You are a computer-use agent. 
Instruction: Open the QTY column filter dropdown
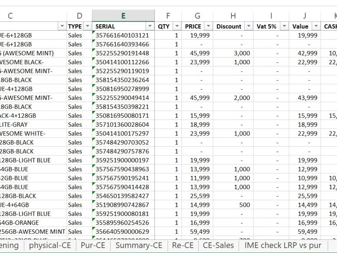[x=177, y=26]
